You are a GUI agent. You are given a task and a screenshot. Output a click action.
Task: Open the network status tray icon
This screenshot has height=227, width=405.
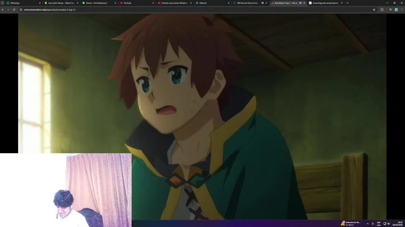point(384,224)
